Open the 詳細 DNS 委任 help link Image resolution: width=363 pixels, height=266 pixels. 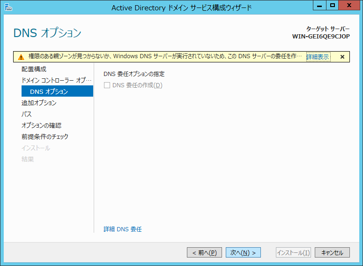[x=122, y=229]
